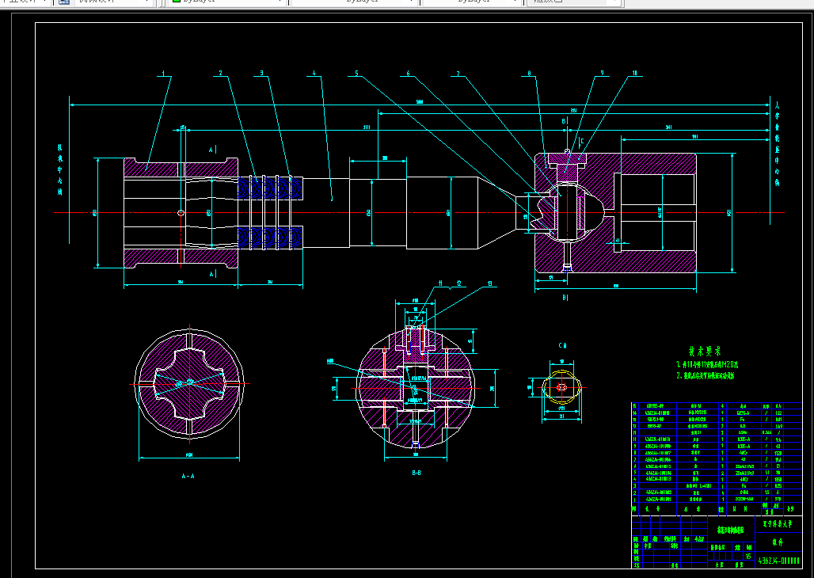Select part balloon number 9
This screenshot has height=578, width=814.
pos(603,73)
